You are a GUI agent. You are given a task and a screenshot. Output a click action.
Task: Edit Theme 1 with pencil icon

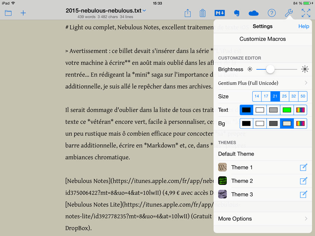[303, 167]
